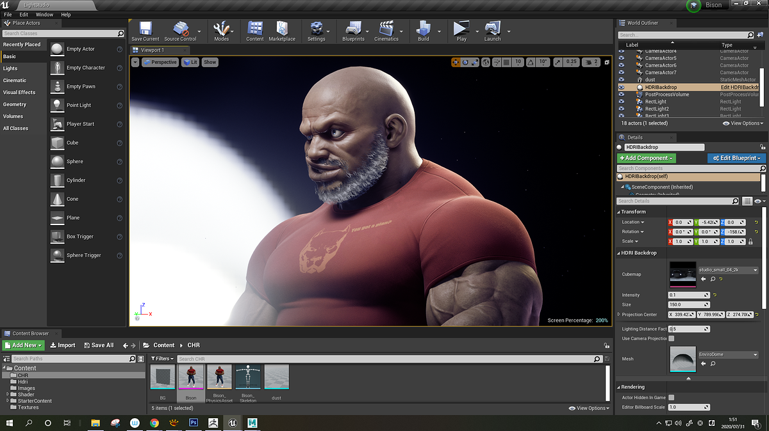The height and width of the screenshot is (431, 769).
Task: Toggle visibility eye for dust actor
Action: (622, 80)
